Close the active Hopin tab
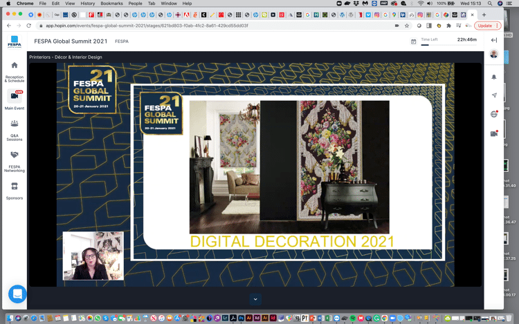 coord(473,15)
